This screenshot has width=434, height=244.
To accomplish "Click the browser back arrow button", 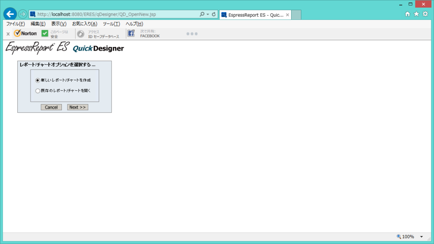I will pos(10,14).
